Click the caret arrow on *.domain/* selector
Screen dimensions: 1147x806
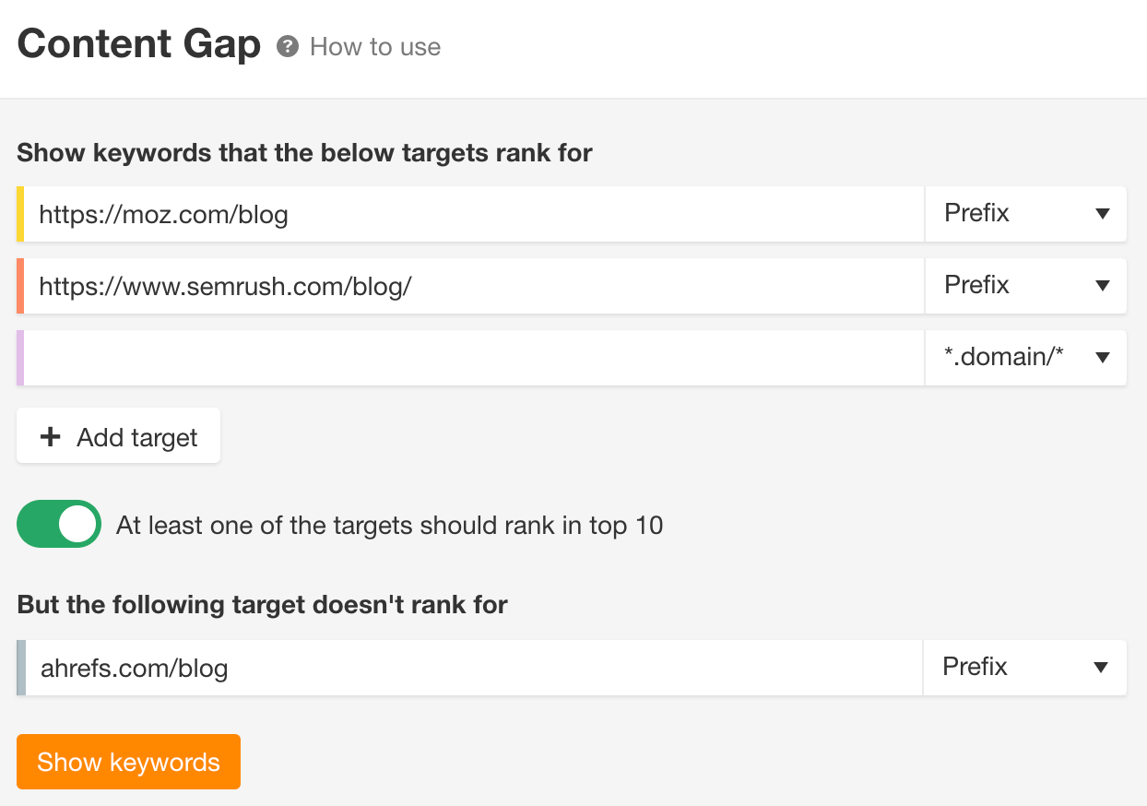coord(1102,358)
